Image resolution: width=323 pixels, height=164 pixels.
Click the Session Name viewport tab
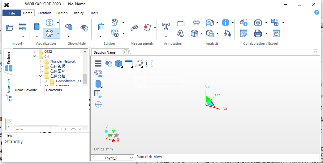coord(105,52)
